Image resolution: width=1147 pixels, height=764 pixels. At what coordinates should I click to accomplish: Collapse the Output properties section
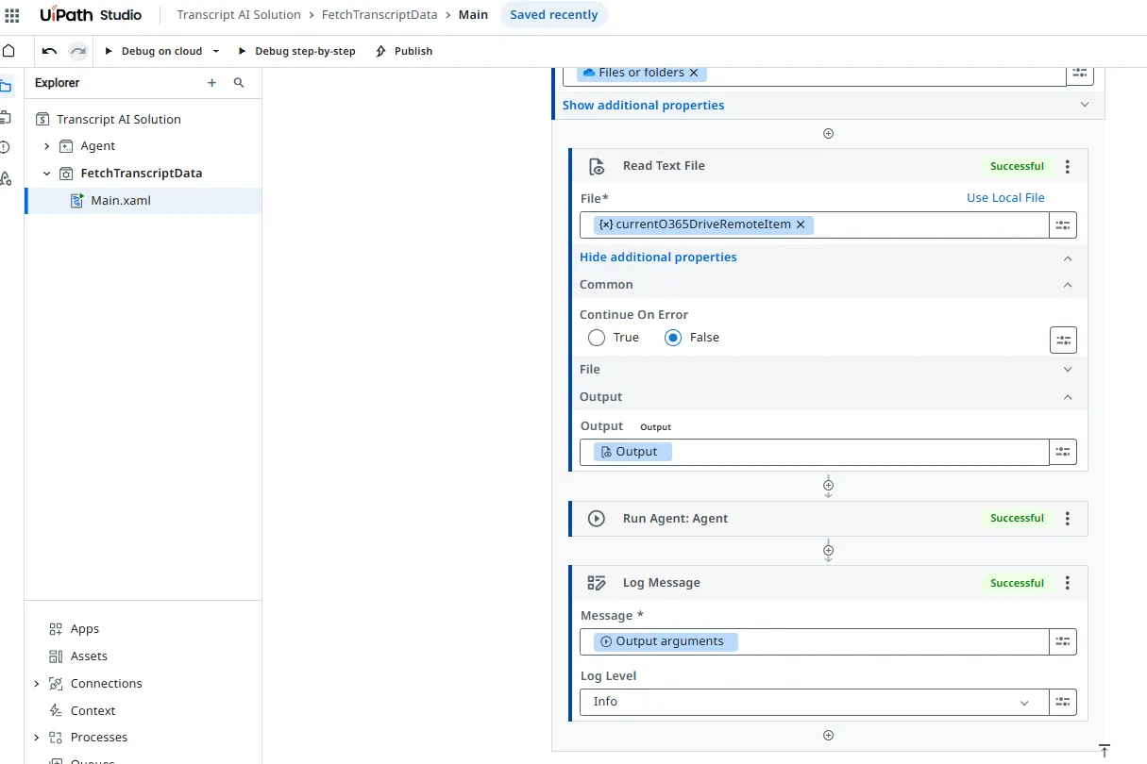[x=1068, y=397]
